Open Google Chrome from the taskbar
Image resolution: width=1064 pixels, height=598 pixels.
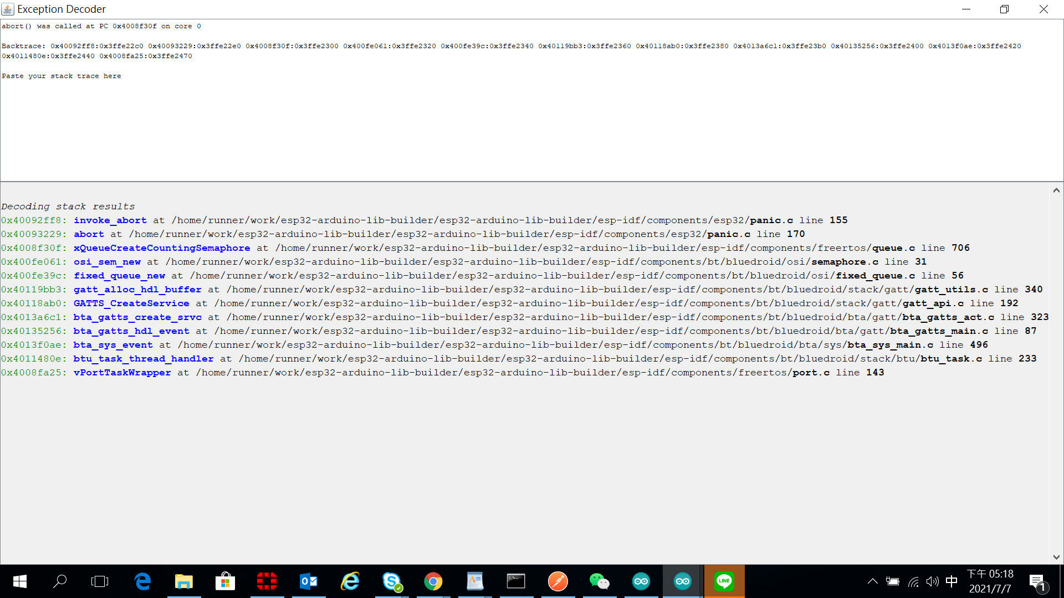[433, 581]
